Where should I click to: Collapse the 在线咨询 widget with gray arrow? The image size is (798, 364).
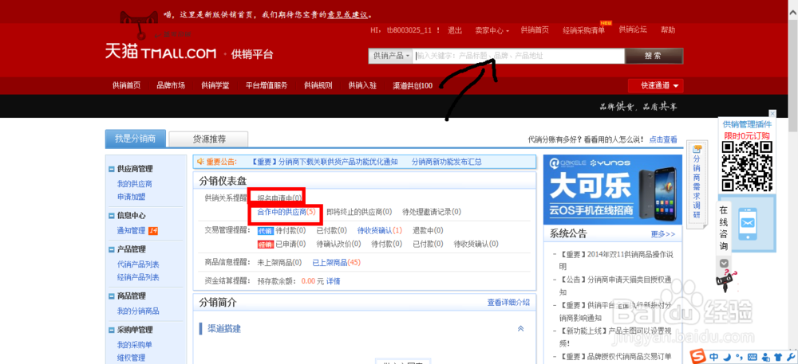725,263
